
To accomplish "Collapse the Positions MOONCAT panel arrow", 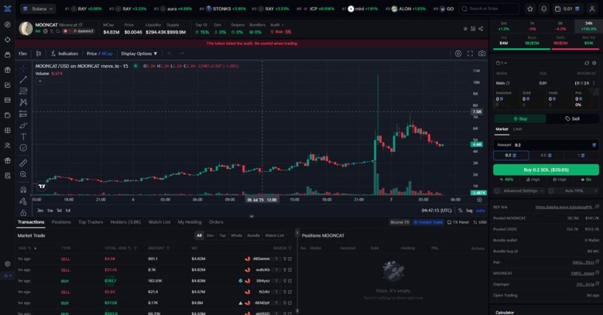I will coord(297,233).
